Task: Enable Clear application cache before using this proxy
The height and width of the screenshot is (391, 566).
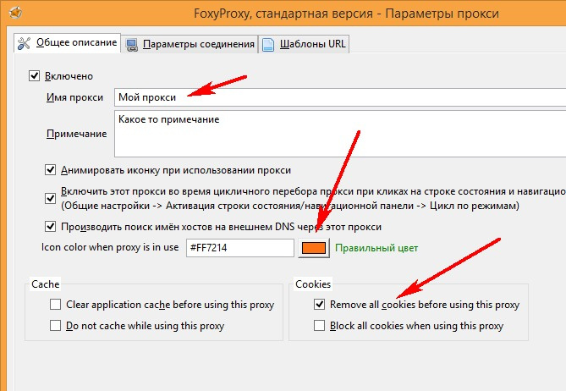Action: coord(56,305)
